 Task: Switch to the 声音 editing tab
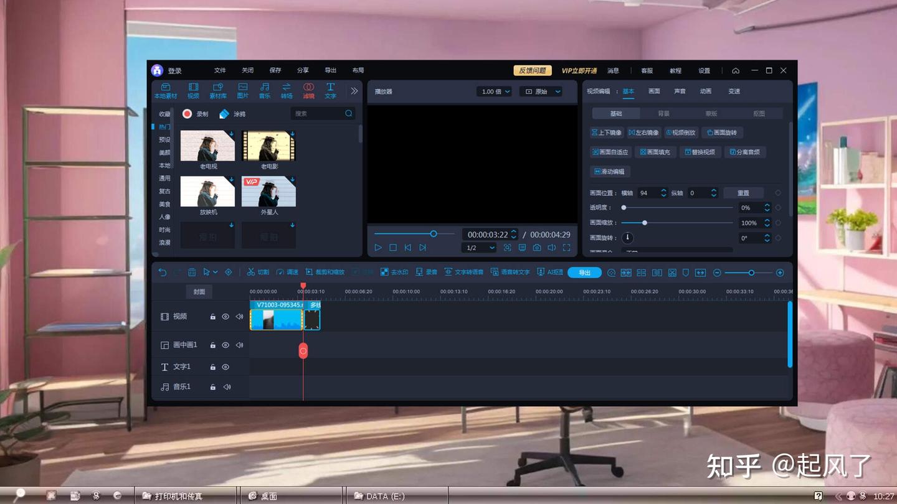pos(680,91)
